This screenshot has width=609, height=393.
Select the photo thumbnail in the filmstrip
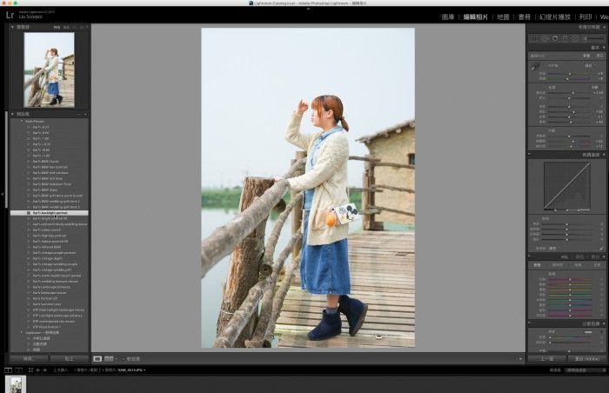click(16, 384)
